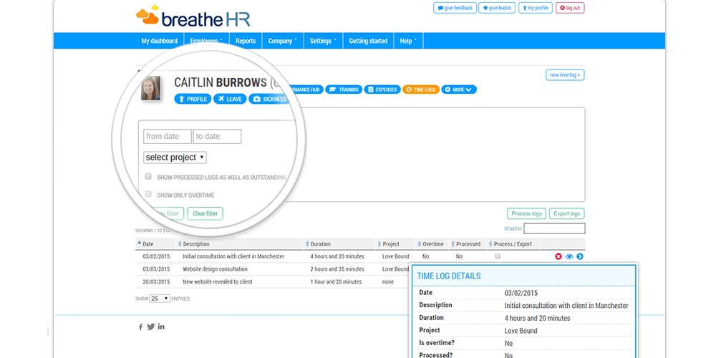Screen dimensions: 716x358
Task: Open My dashboard in the navigation bar
Action: (x=160, y=41)
